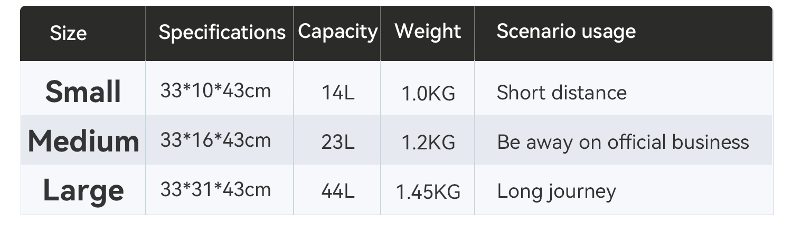Click the Specifications column header
The width and height of the screenshot is (792, 233).
pyautogui.click(x=222, y=33)
